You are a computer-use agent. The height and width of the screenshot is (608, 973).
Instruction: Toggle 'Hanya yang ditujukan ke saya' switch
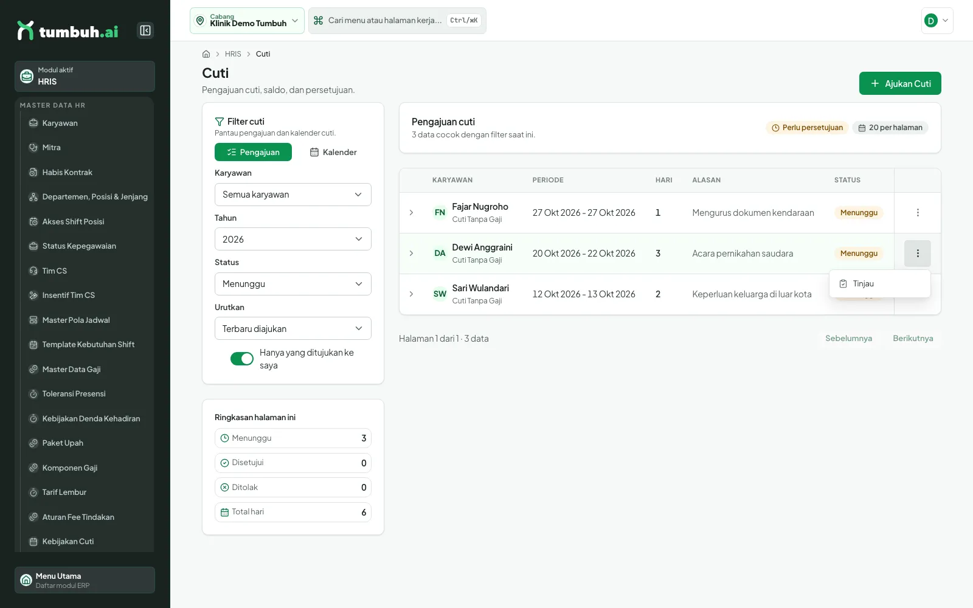tap(242, 359)
